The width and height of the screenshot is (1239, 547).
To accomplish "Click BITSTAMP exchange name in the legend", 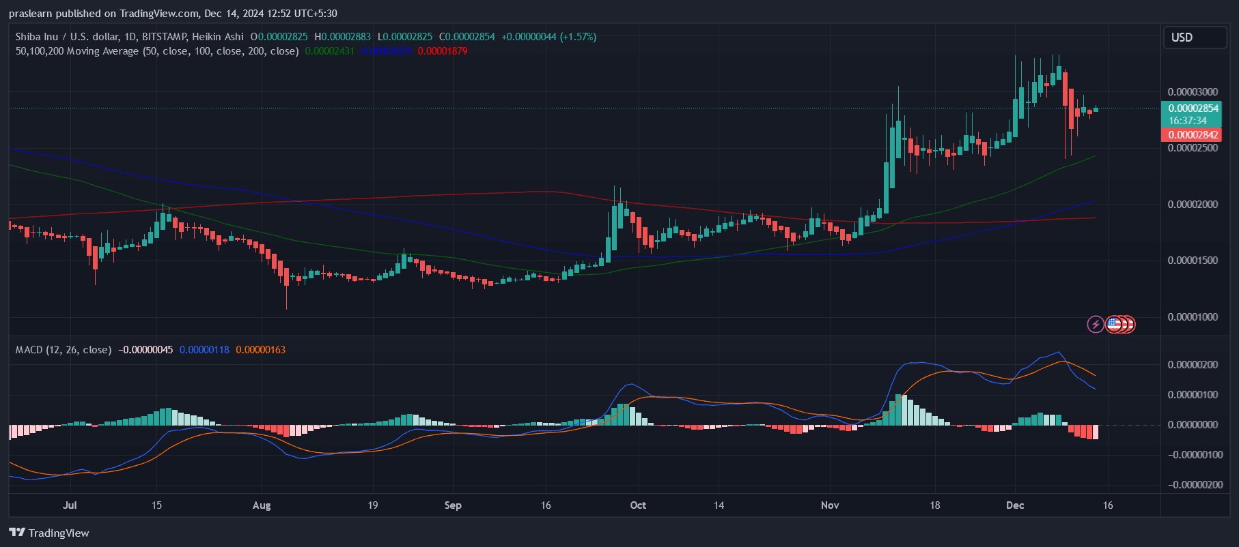I will (x=164, y=37).
